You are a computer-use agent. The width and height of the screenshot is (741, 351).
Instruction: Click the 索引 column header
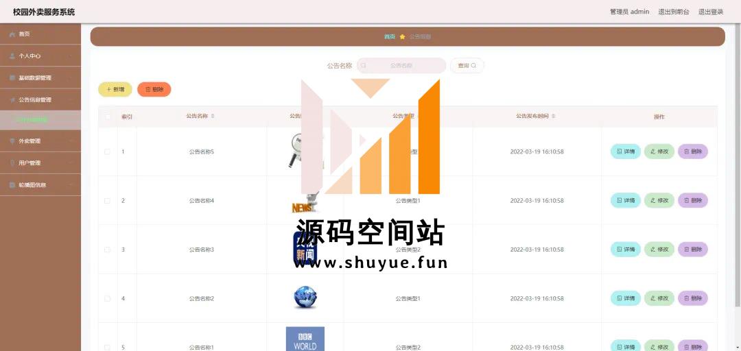pos(127,117)
